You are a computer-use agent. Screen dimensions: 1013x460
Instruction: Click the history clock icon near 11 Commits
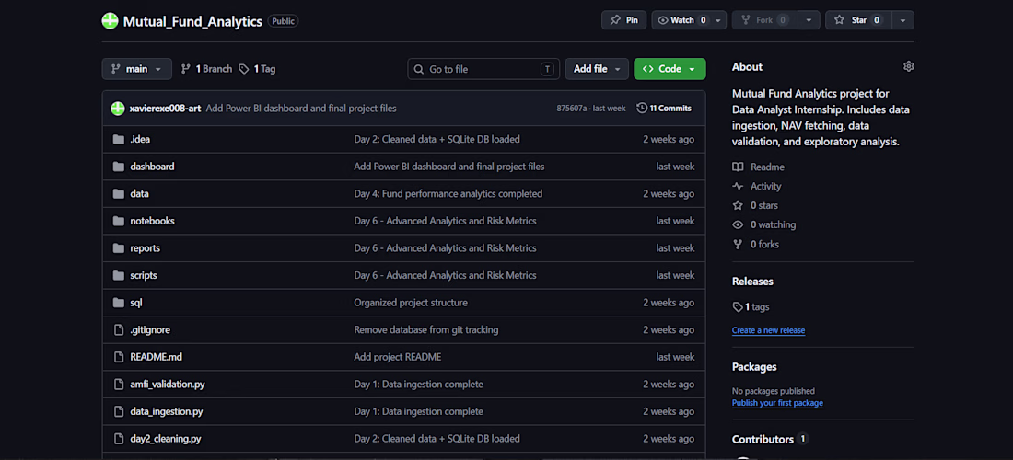coord(642,109)
